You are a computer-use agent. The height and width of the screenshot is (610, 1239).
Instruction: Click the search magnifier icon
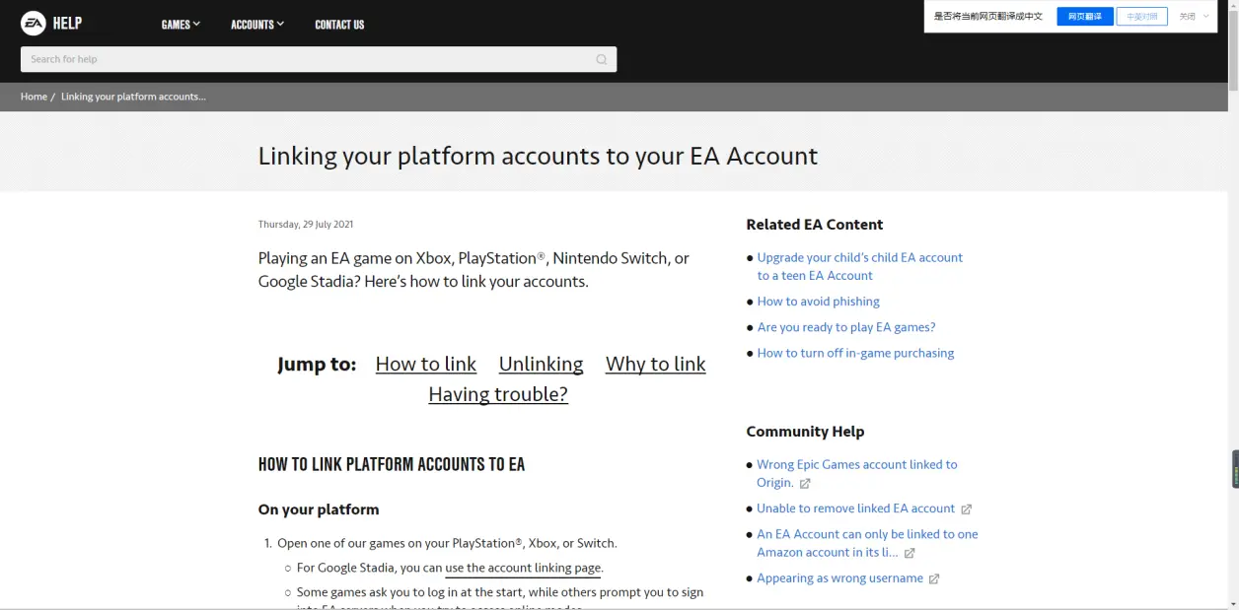coord(602,59)
